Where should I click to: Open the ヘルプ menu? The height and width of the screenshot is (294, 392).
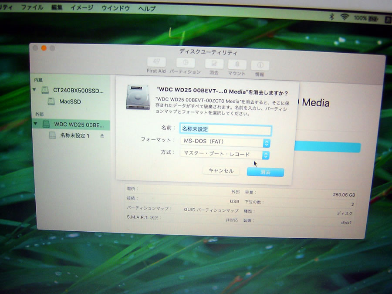[x=147, y=9]
